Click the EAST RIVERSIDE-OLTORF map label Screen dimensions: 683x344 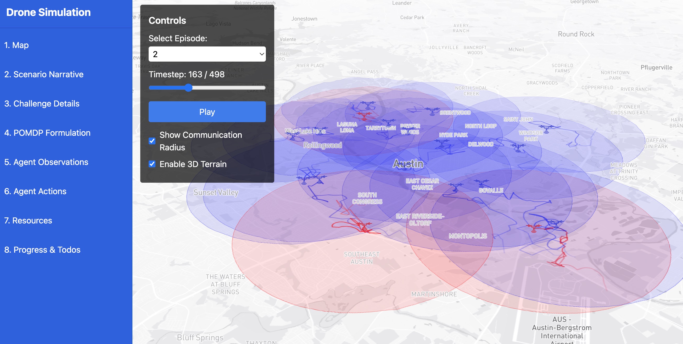coord(420,220)
